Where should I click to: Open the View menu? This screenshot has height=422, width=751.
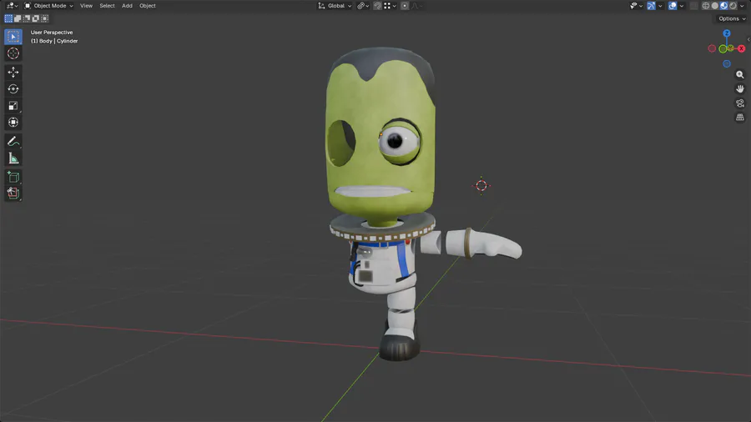[86, 6]
